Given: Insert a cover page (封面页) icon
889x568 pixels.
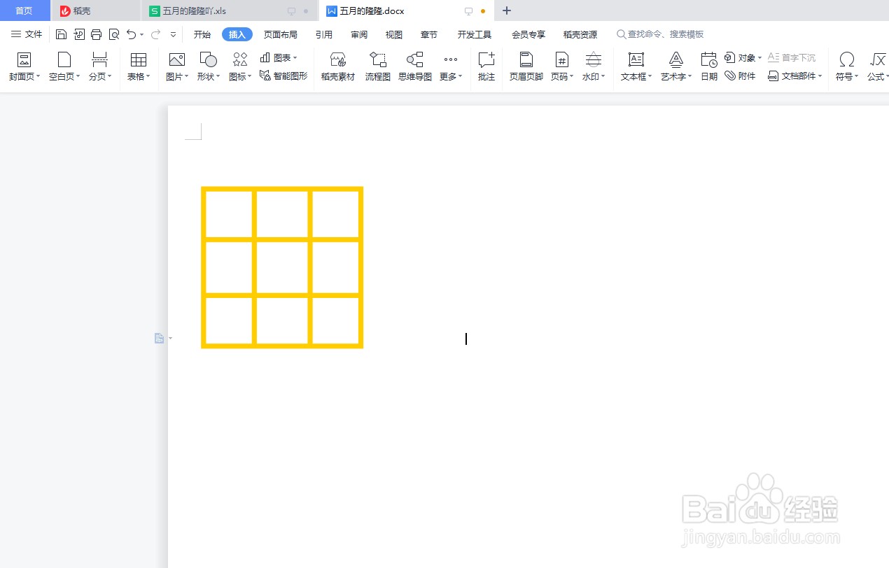Looking at the screenshot, I should pos(24,59).
